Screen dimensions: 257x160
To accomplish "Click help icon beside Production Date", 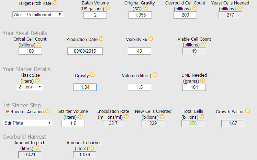I will point(101,39).
